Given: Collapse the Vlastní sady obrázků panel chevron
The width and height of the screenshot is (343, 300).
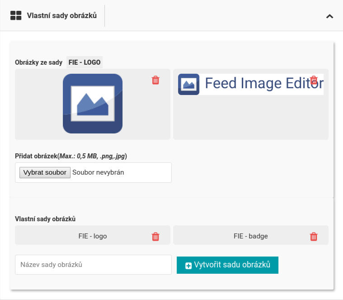Looking at the screenshot, I should point(329,16).
